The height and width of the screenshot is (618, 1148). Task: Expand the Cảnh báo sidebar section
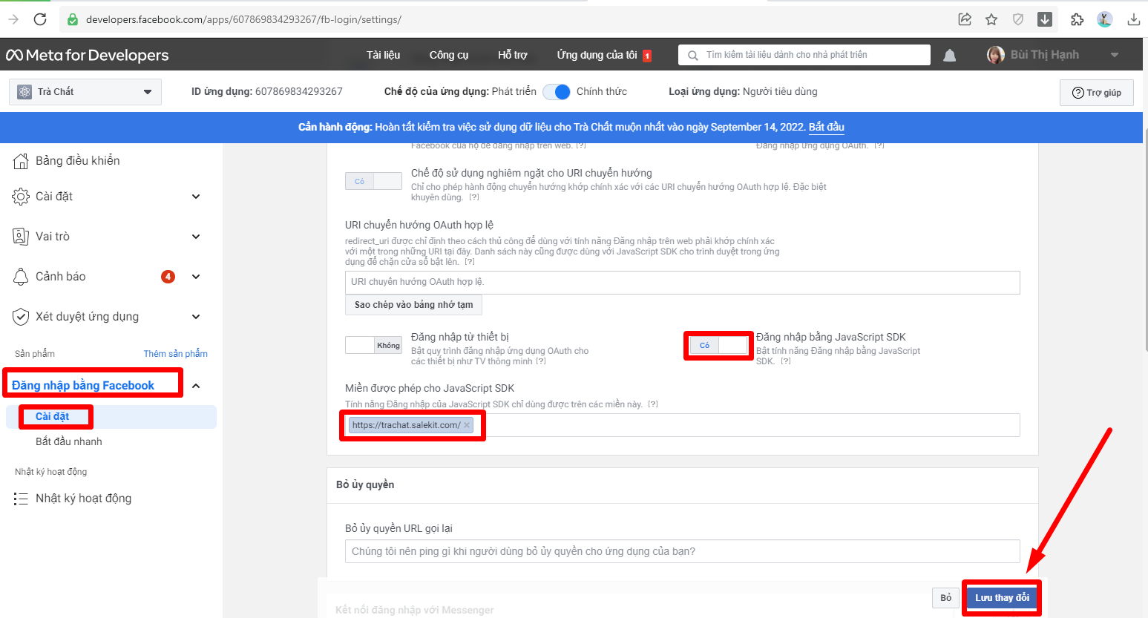click(195, 277)
